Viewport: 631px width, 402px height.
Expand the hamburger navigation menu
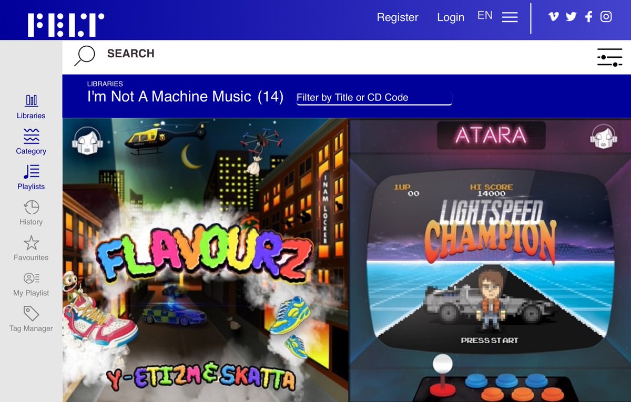pyautogui.click(x=510, y=17)
